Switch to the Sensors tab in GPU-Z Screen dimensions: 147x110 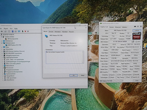111,27
